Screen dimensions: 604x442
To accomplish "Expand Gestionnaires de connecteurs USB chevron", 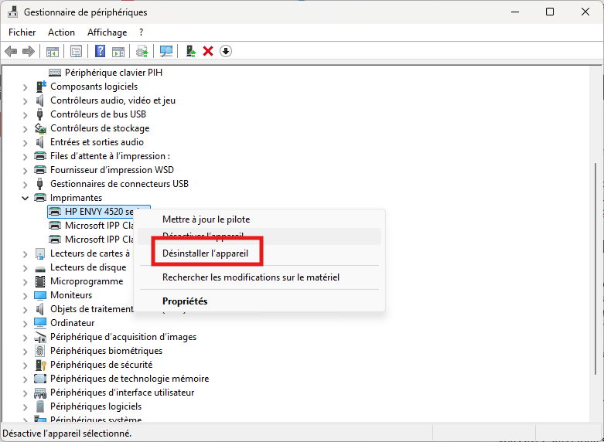I will (x=25, y=185).
